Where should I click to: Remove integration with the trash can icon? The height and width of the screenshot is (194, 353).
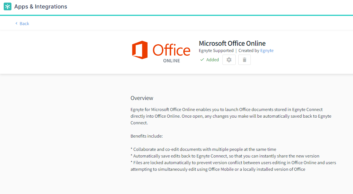[245, 60]
